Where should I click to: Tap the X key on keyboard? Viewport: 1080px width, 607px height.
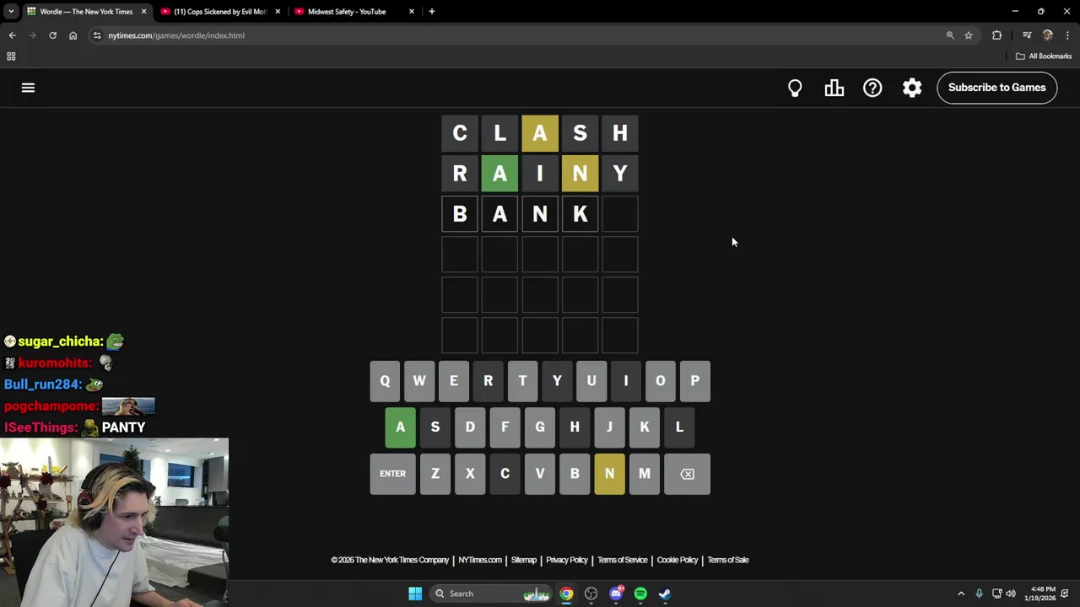[x=470, y=474]
